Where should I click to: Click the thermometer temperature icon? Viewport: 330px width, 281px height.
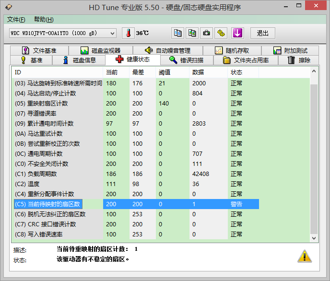click(128, 33)
